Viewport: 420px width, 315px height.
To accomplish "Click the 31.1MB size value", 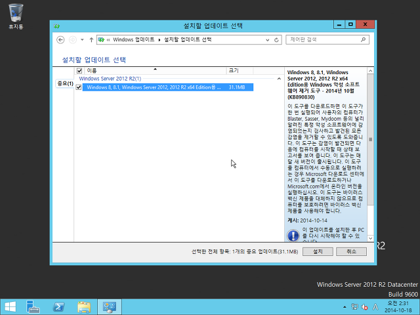I will pyautogui.click(x=237, y=87).
